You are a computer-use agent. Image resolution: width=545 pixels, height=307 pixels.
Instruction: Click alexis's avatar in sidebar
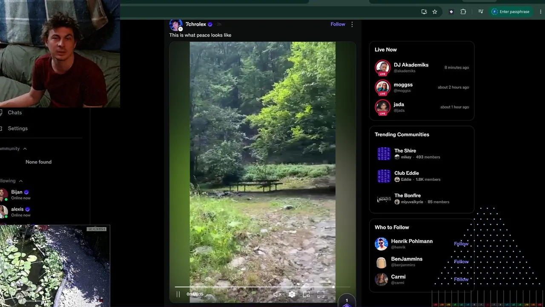(x=3, y=212)
